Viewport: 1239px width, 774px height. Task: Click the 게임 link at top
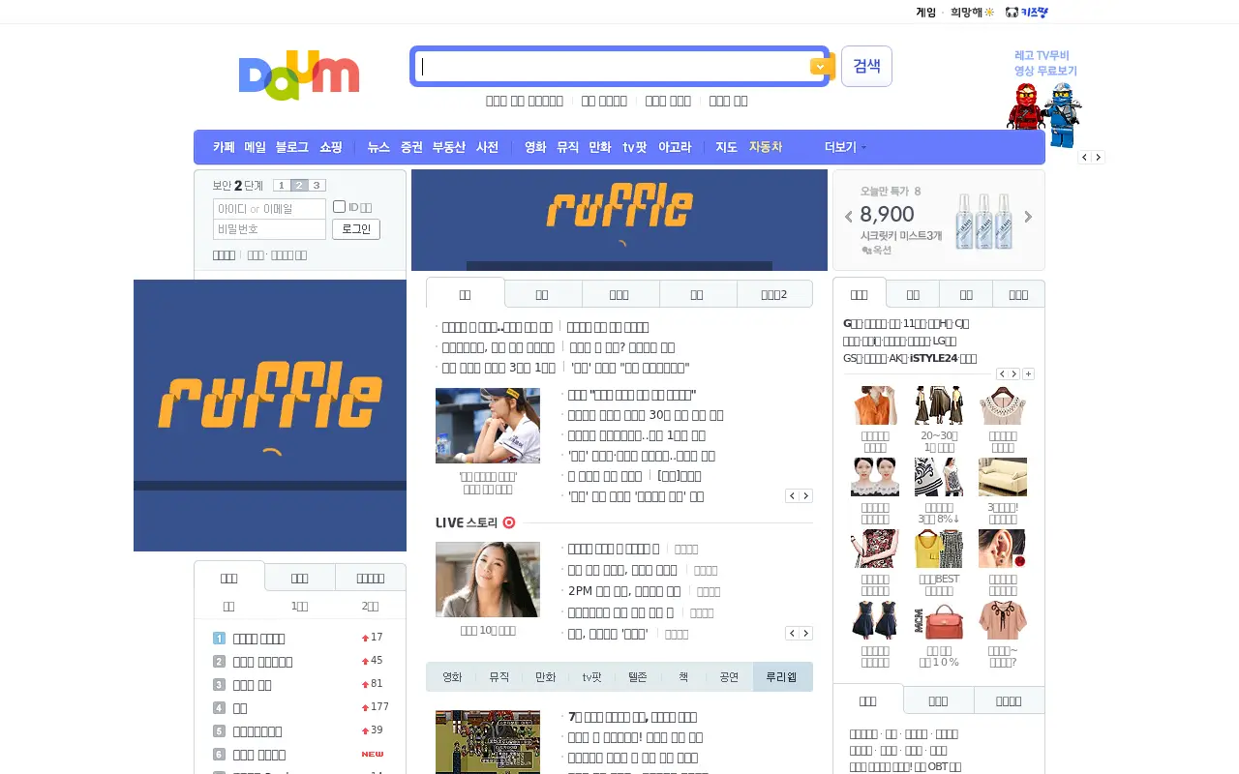(x=926, y=13)
